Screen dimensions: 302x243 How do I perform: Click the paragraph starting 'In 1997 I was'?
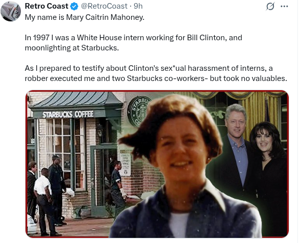tap(134, 43)
